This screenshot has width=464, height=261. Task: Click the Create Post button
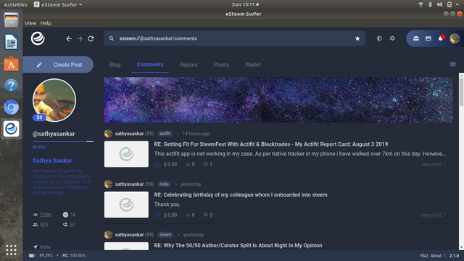coord(58,65)
